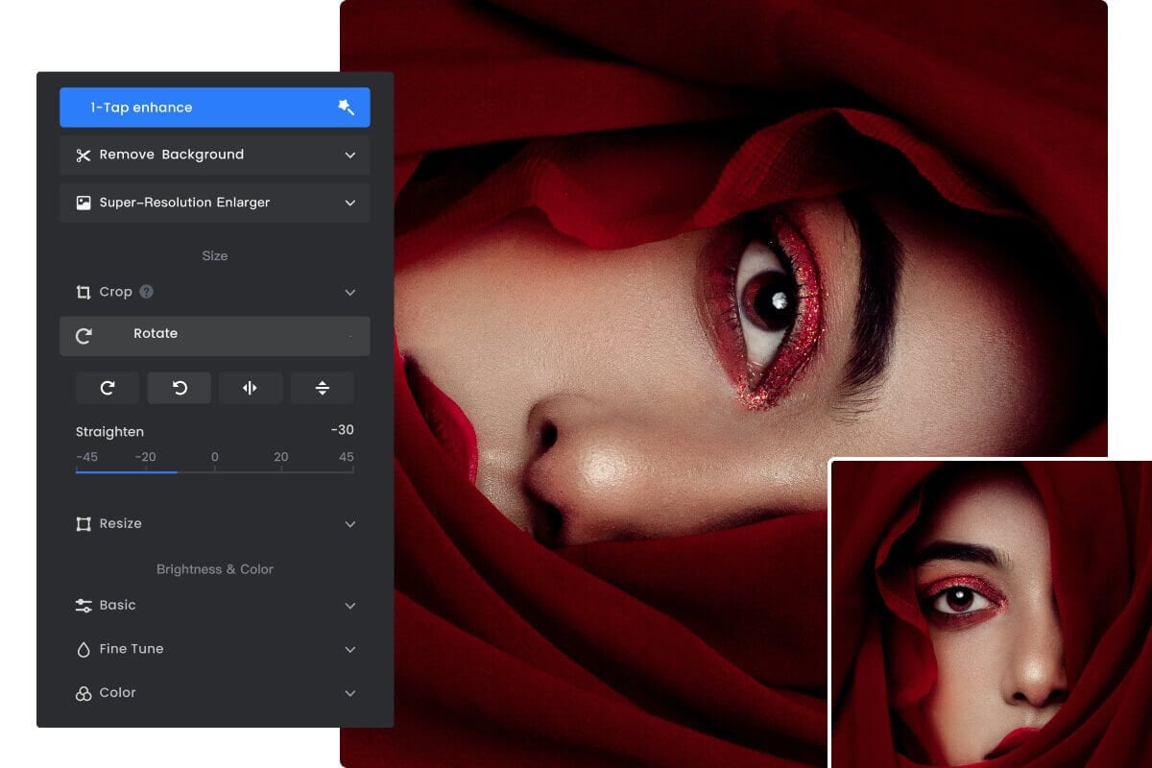Click the Super-Resolution Enlarger image icon

click(84, 203)
